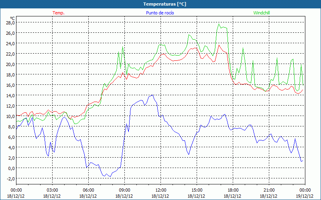Click the blue dew point minimum near 08:00

tap(110, 176)
